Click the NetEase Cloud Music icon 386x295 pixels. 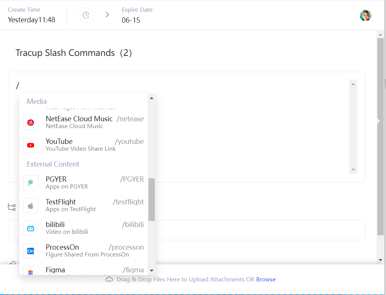[31, 122]
